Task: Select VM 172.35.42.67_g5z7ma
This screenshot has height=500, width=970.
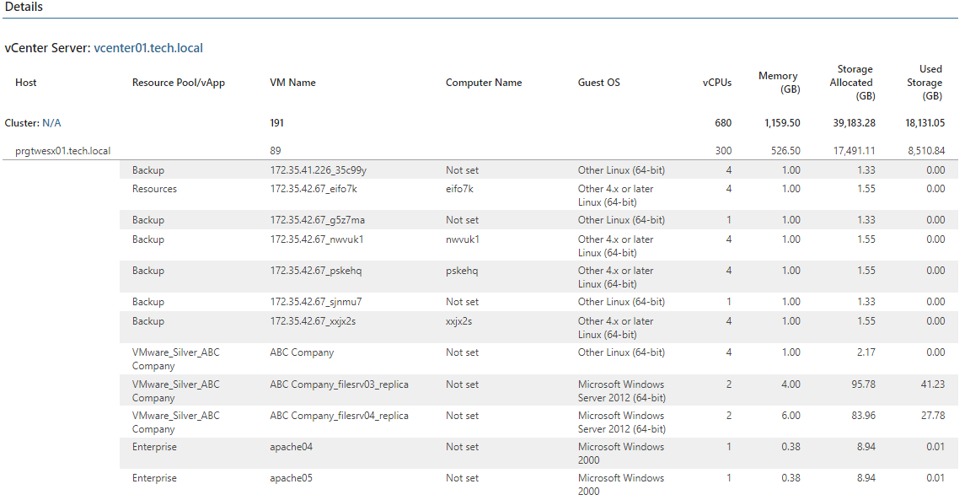Action: click(318, 220)
